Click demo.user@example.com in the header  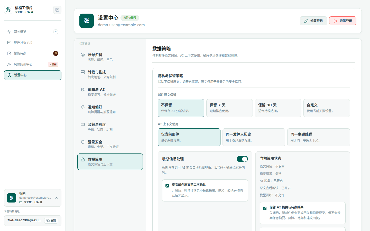point(121,25)
